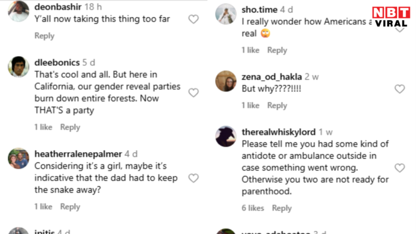
Task: Open therealwhiskylord's avatar
Action: (226, 136)
